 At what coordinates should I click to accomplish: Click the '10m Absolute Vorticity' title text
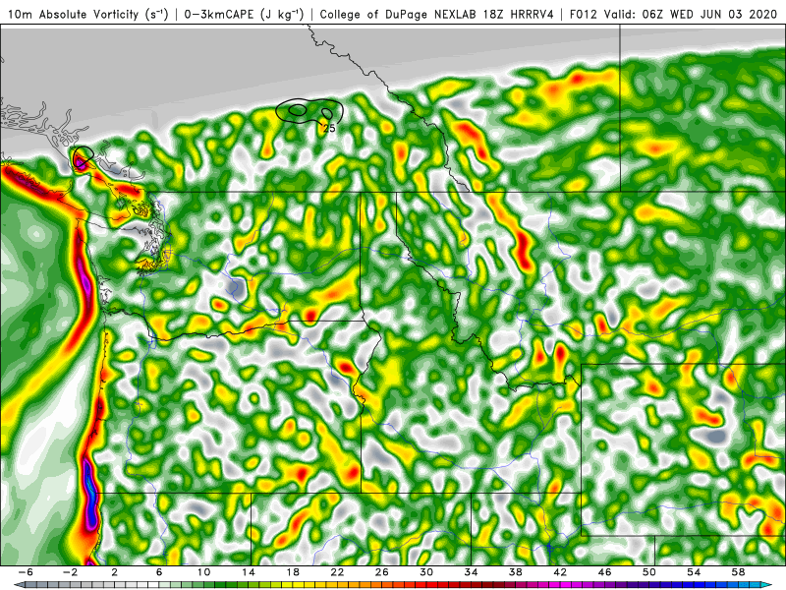pos(74,15)
